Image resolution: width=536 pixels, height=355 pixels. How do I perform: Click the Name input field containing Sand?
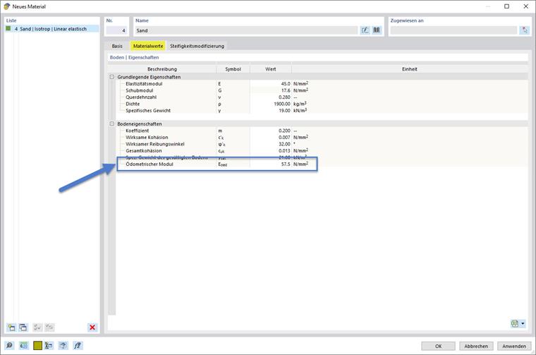tap(246, 30)
